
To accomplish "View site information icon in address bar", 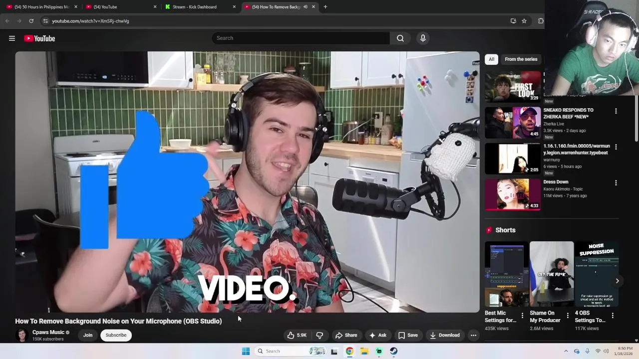I will pyautogui.click(x=45, y=21).
